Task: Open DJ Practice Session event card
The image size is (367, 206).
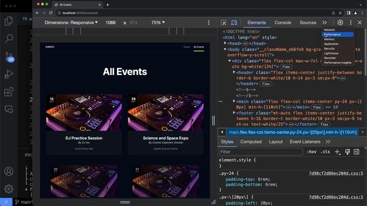Action: pyautogui.click(x=84, y=124)
